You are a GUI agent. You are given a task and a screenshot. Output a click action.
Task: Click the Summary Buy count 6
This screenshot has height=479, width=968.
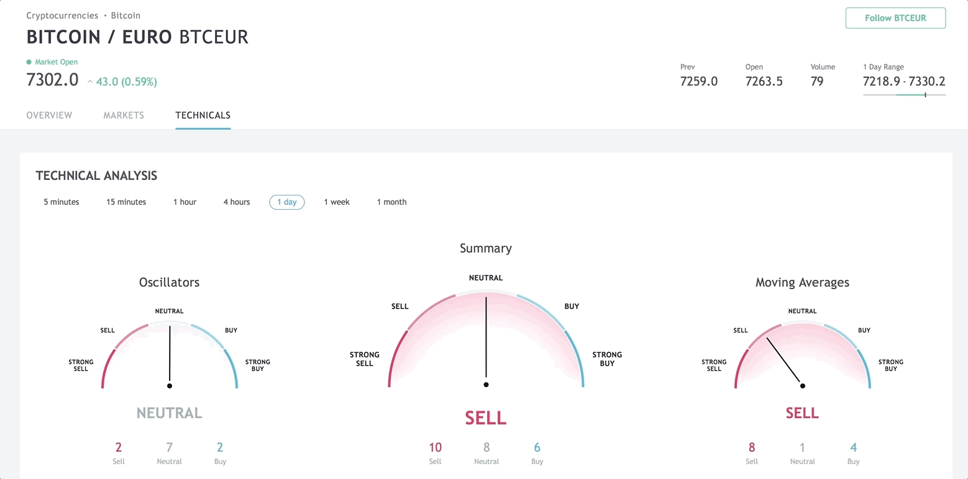pyautogui.click(x=537, y=447)
